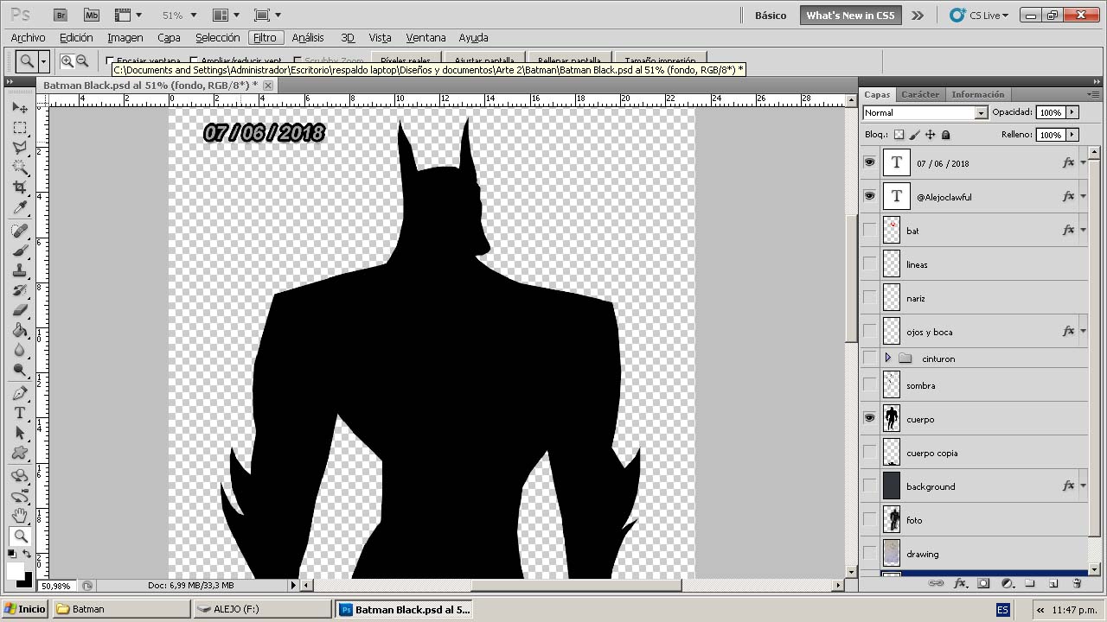Show the background layer
The image size is (1107, 622).
pyautogui.click(x=869, y=486)
